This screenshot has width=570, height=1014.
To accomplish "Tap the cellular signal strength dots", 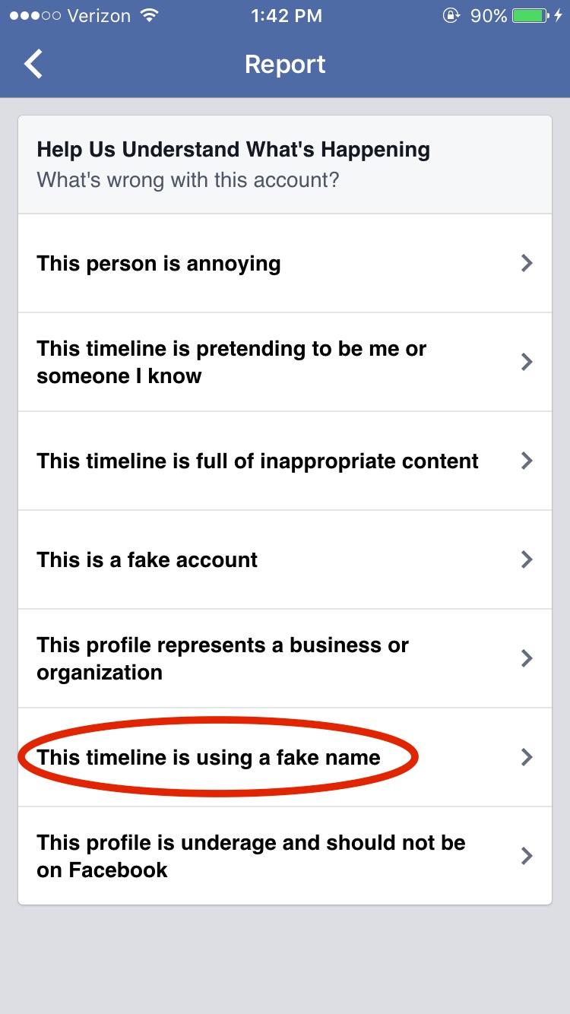I will [x=33, y=16].
